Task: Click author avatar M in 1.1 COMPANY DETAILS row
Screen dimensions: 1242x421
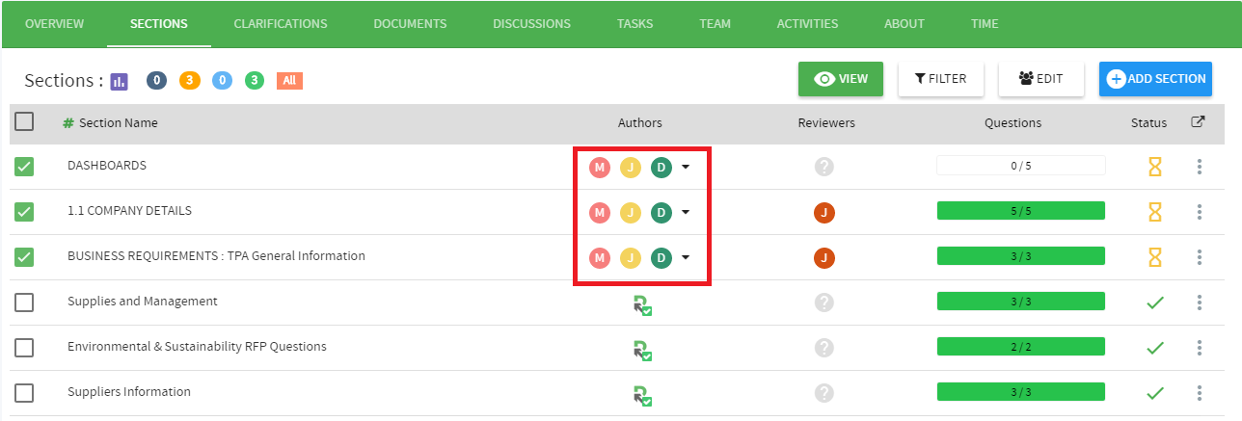Action: pyautogui.click(x=600, y=212)
